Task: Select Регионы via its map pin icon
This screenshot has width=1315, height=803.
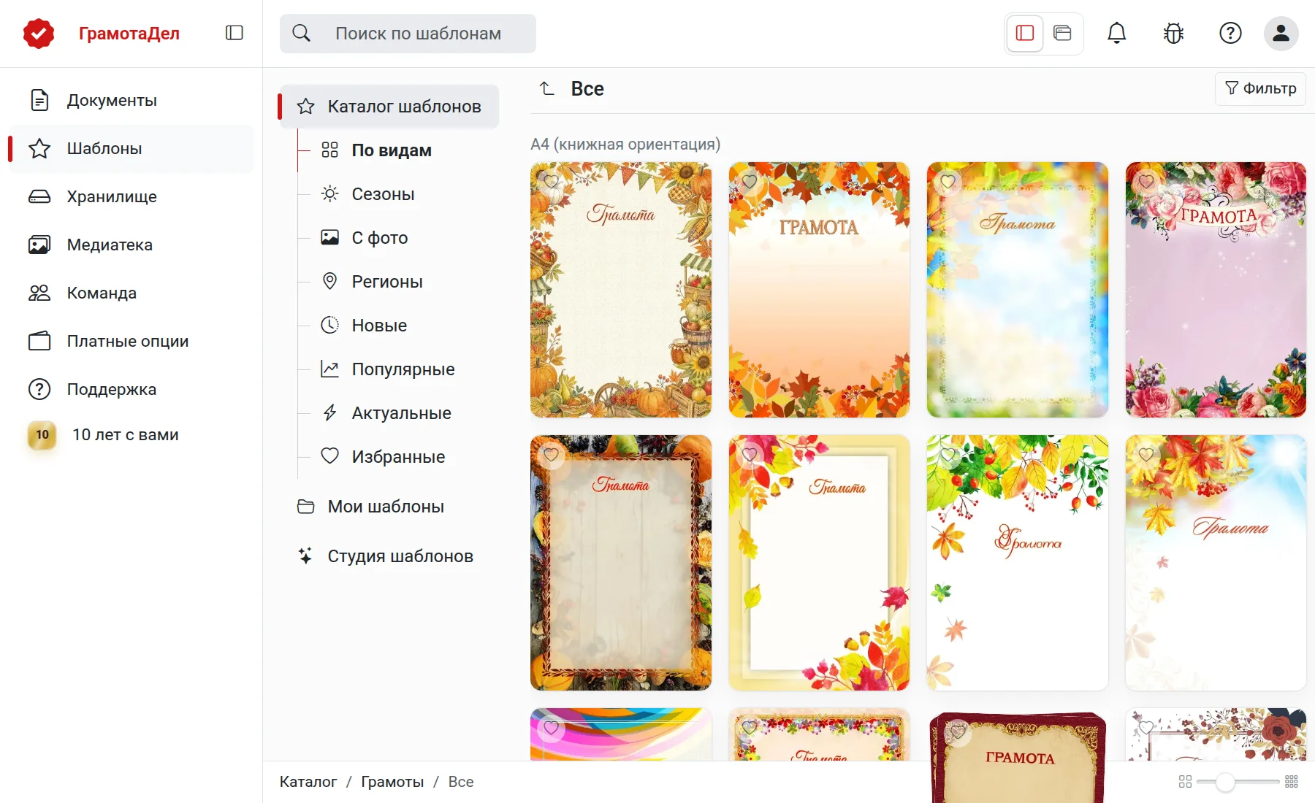Action: pyautogui.click(x=330, y=281)
